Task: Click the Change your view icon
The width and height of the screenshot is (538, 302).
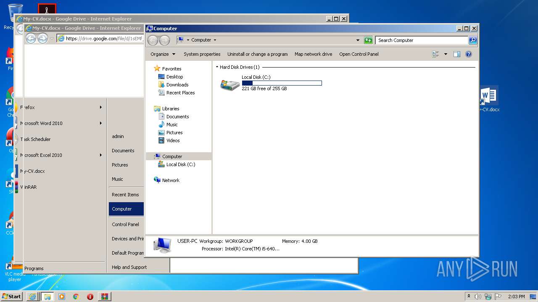Action: pos(435,54)
